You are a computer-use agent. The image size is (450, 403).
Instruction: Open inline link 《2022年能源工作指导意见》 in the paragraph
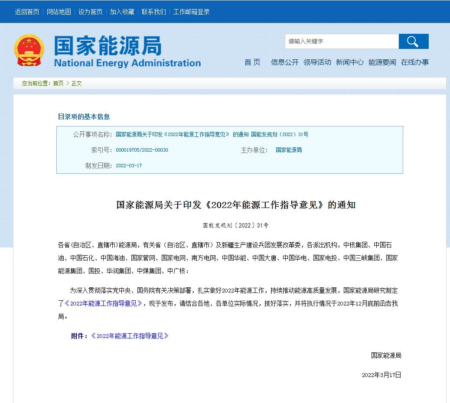click(103, 303)
